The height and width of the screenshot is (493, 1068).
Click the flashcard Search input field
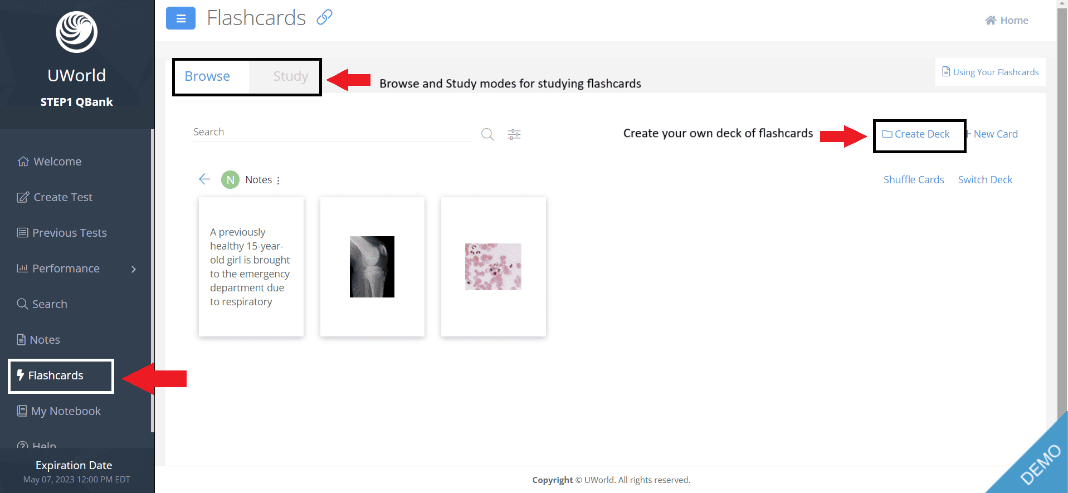(x=332, y=132)
